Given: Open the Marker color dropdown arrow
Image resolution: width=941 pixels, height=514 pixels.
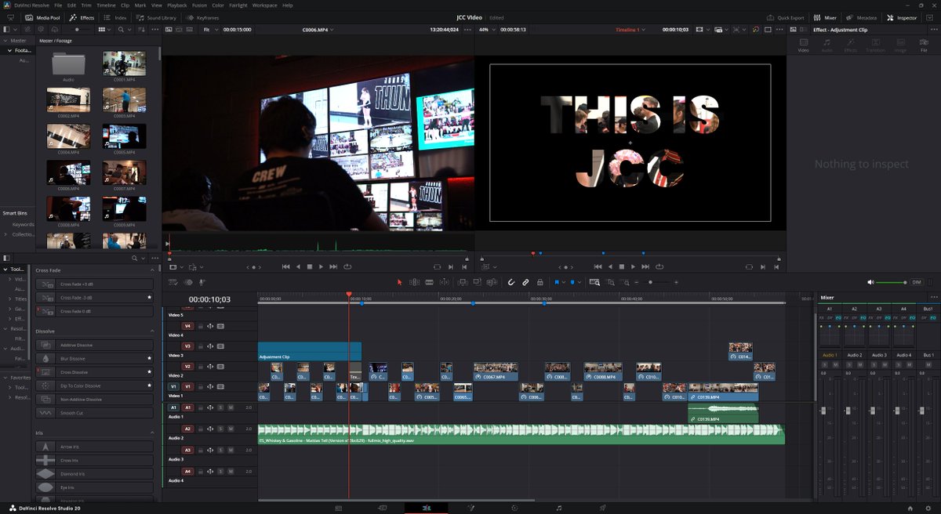Looking at the screenshot, I should coord(579,282).
